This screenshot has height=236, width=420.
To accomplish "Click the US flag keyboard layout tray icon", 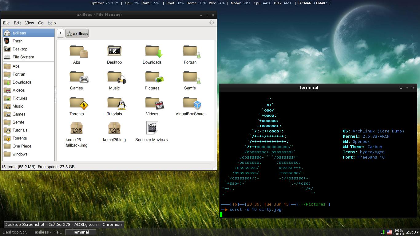I will (x=389, y=232).
